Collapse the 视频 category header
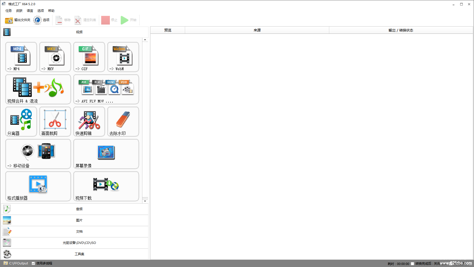Screen dimensions: 474x267 pyautogui.click(x=75, y=32)
